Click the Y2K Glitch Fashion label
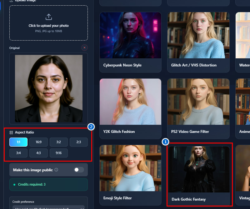 pos(119,132)
